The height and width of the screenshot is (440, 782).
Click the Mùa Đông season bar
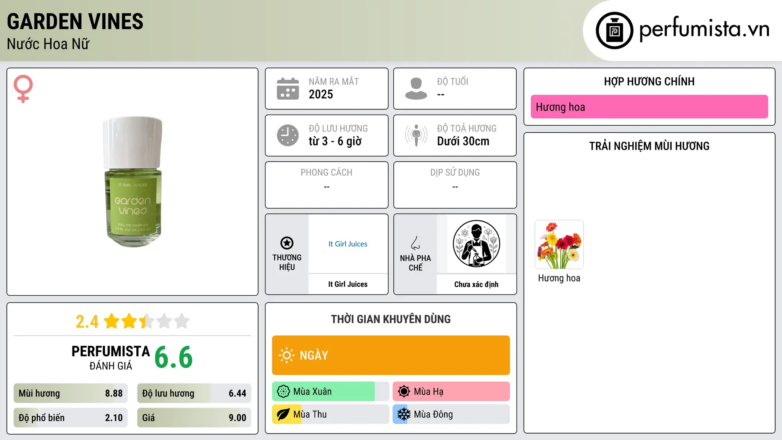pyautogui.click(x=451, y=414)
